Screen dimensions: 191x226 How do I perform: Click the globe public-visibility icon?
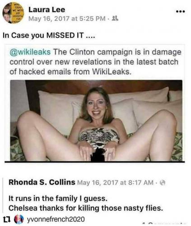click(x=163, y=183)
